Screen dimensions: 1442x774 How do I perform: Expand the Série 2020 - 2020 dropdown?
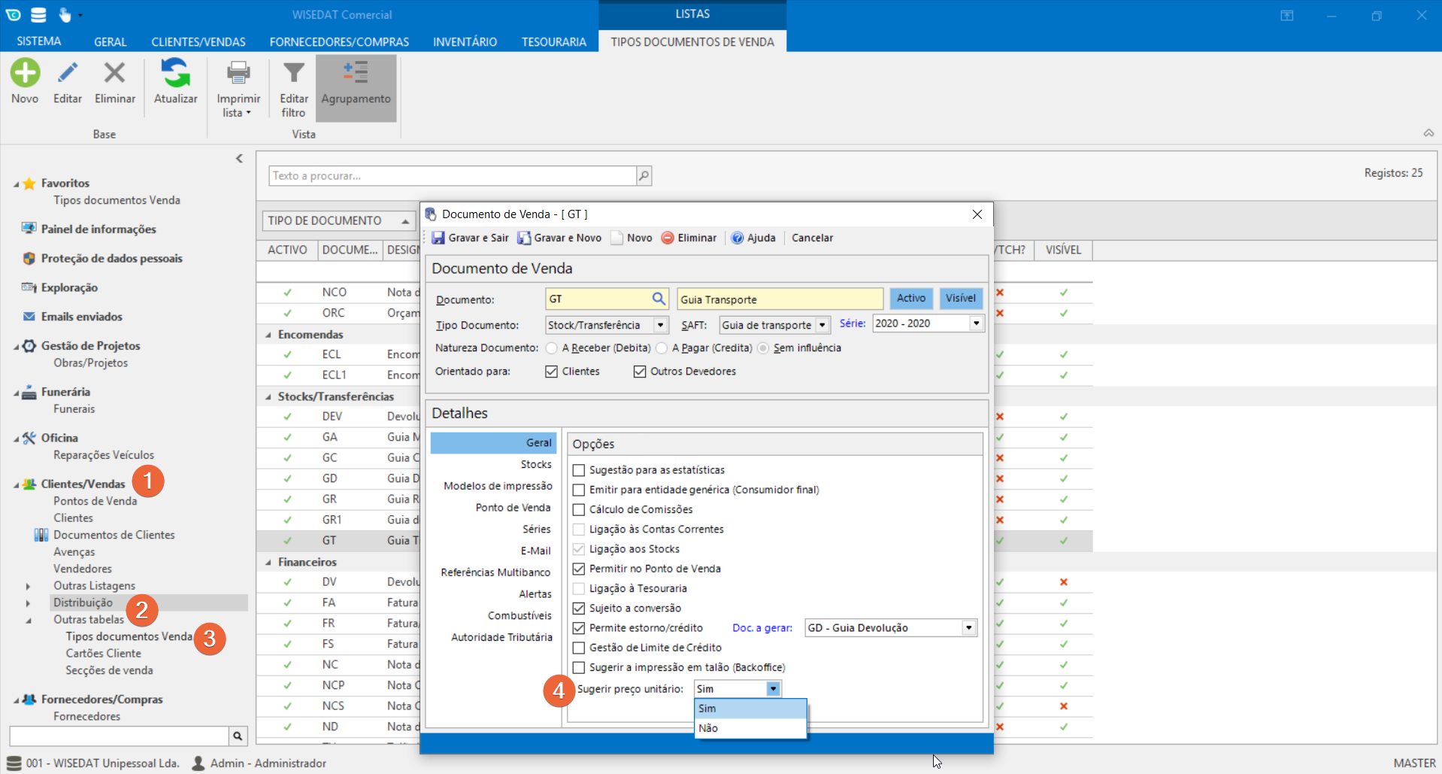pos(976,323)
